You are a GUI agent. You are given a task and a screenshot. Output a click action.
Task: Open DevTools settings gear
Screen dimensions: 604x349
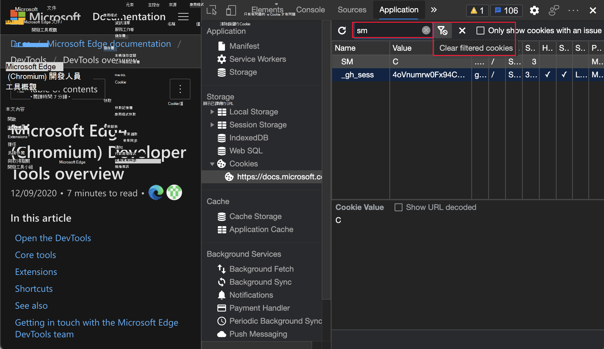coord(534,10)
